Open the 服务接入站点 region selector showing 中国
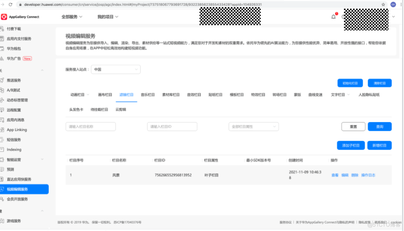 tap(116, 69)
